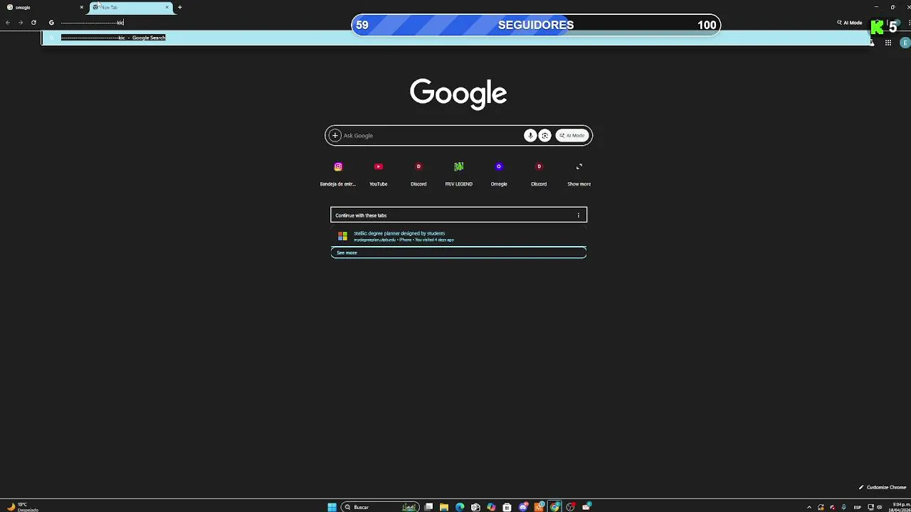Search by image with Google Lens
The image size is (911, 512).
(545, 136)
